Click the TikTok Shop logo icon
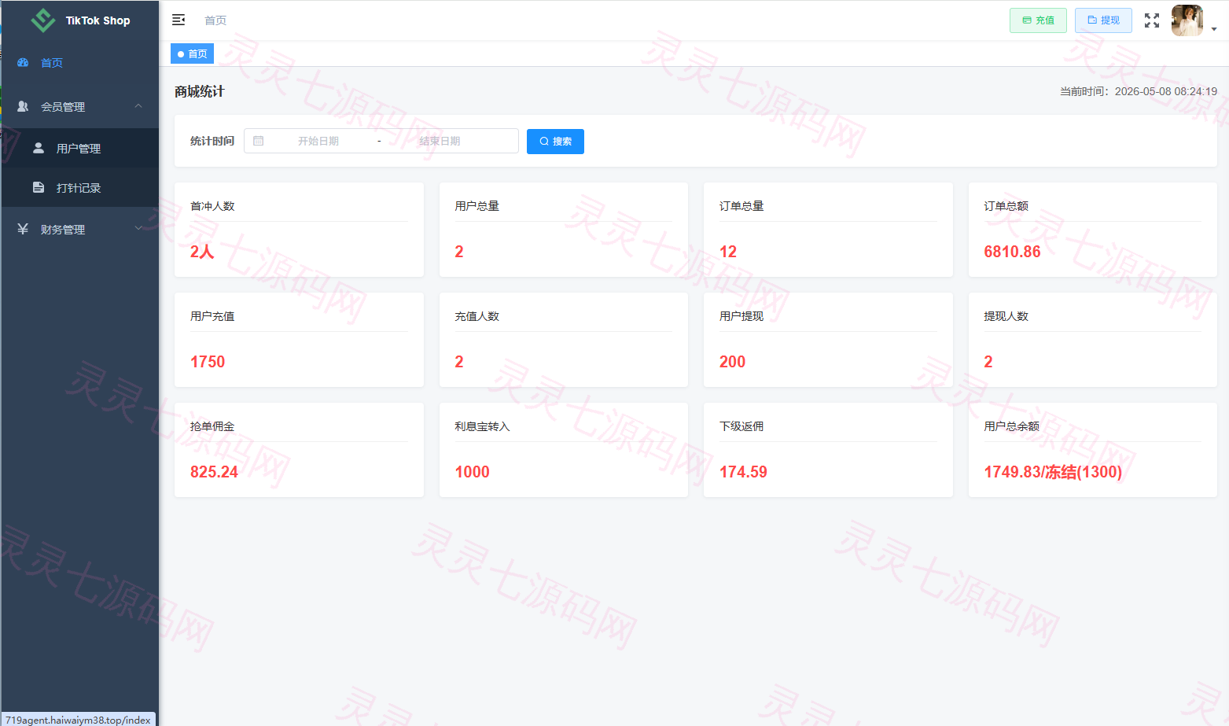The image size is (1229, 726). [x=42, y=20]
